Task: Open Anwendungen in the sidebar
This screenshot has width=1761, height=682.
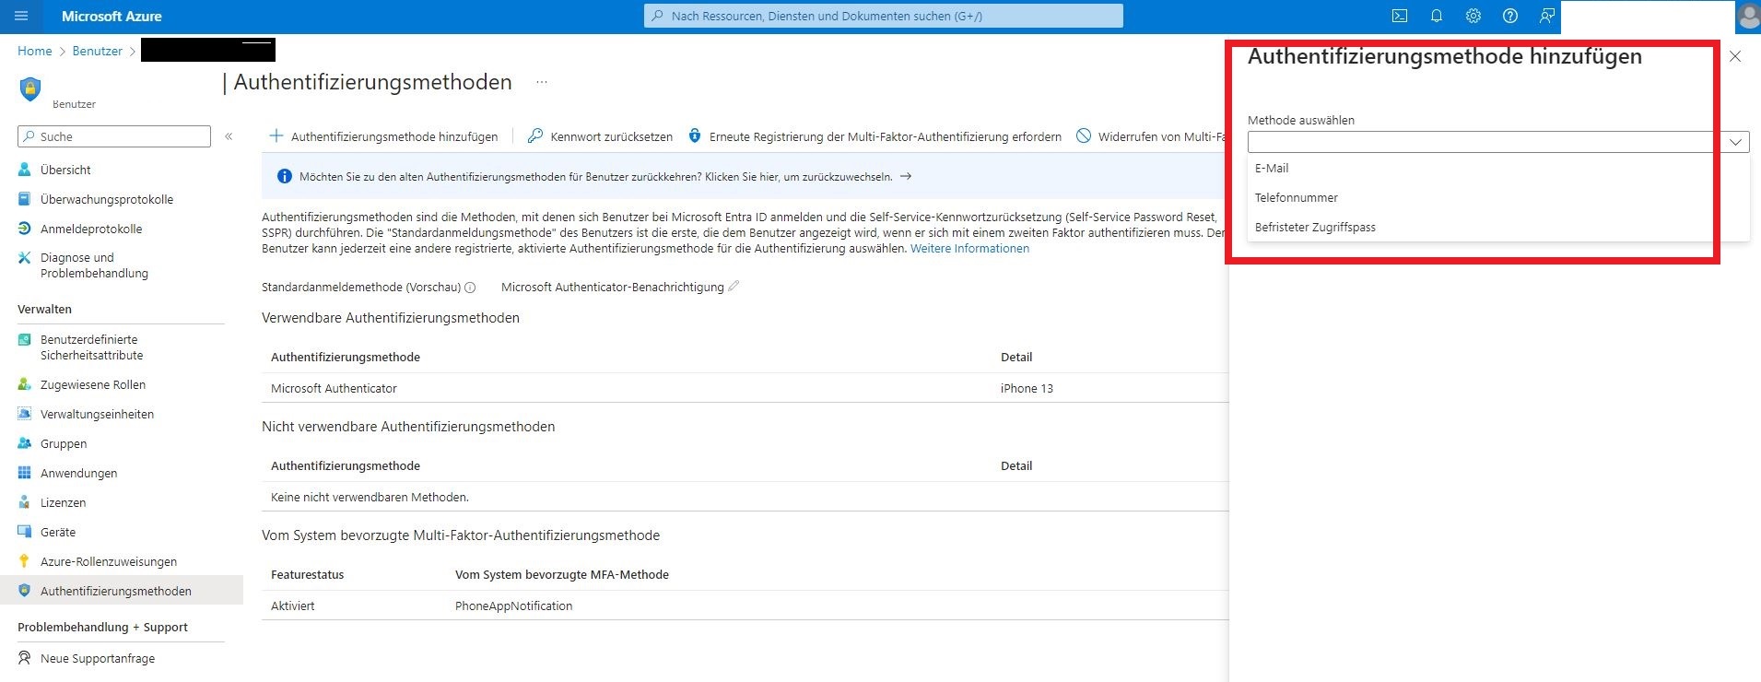Action: pos(78,473)
